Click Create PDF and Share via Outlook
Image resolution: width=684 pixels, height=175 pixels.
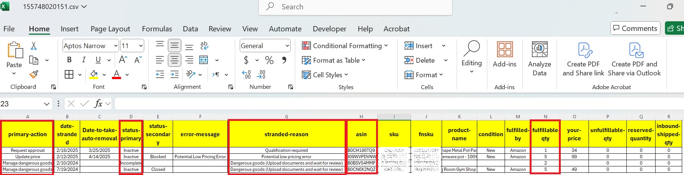pos(634,59)
